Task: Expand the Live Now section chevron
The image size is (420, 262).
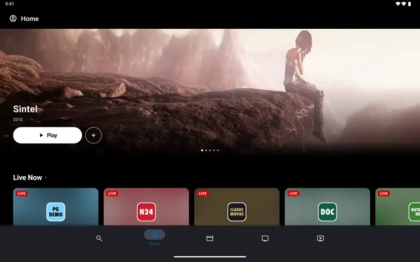Action: (46, 178)
